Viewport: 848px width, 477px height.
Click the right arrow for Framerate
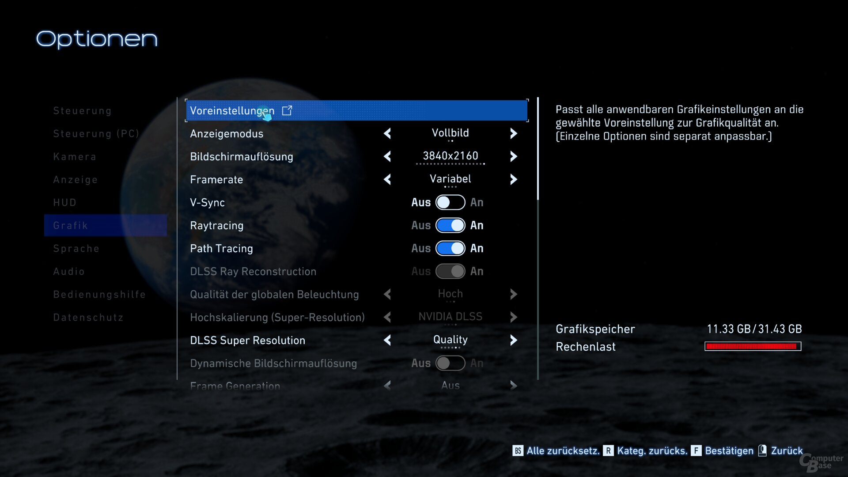point(513,179)
